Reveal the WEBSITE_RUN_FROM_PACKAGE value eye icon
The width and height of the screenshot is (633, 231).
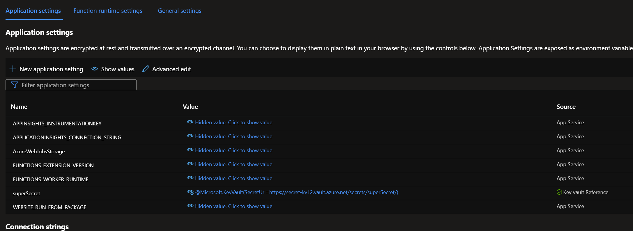tap(190, 206)
